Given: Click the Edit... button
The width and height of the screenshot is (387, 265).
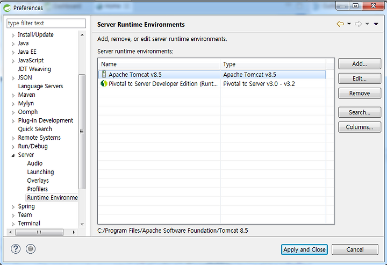Looking at the screenshot, I should pos(360,78).
